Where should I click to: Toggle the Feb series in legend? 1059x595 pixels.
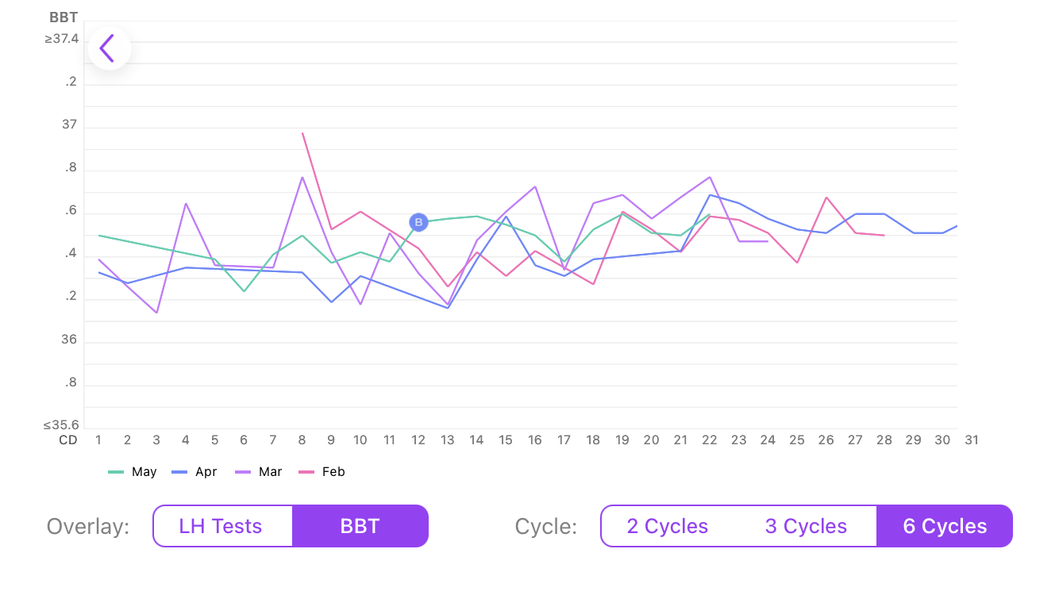coord(333,472)
